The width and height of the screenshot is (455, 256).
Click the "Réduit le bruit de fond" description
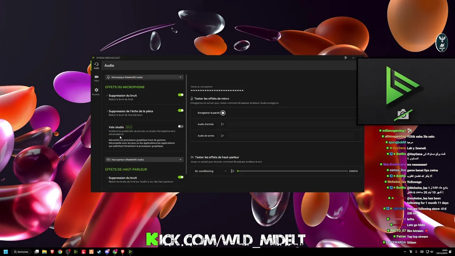point(121,100)
